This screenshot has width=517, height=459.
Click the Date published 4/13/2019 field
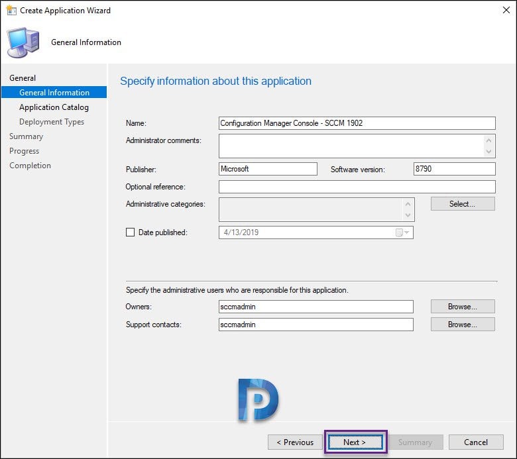[x=316, y=232]
